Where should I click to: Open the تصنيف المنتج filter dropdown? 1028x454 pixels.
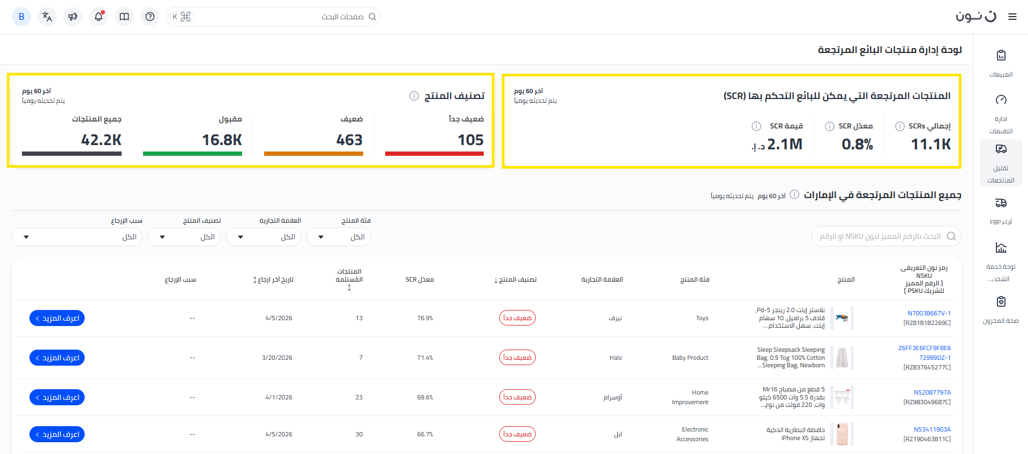point(184,237)
